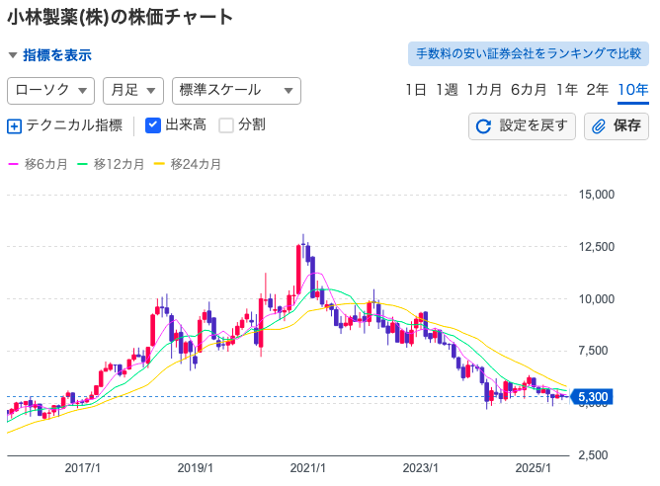Click the 移6カ月 legend label

[45, 164]
